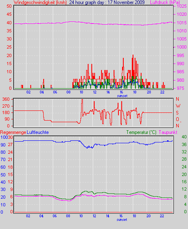The height and width of the screenshot is (229, 188).
Task: Click the S compass direction label
Action: coord(177,113)
